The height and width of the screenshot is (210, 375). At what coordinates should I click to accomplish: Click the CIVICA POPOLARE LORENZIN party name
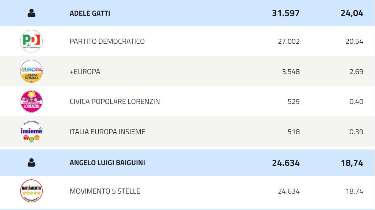click(115, 102)
